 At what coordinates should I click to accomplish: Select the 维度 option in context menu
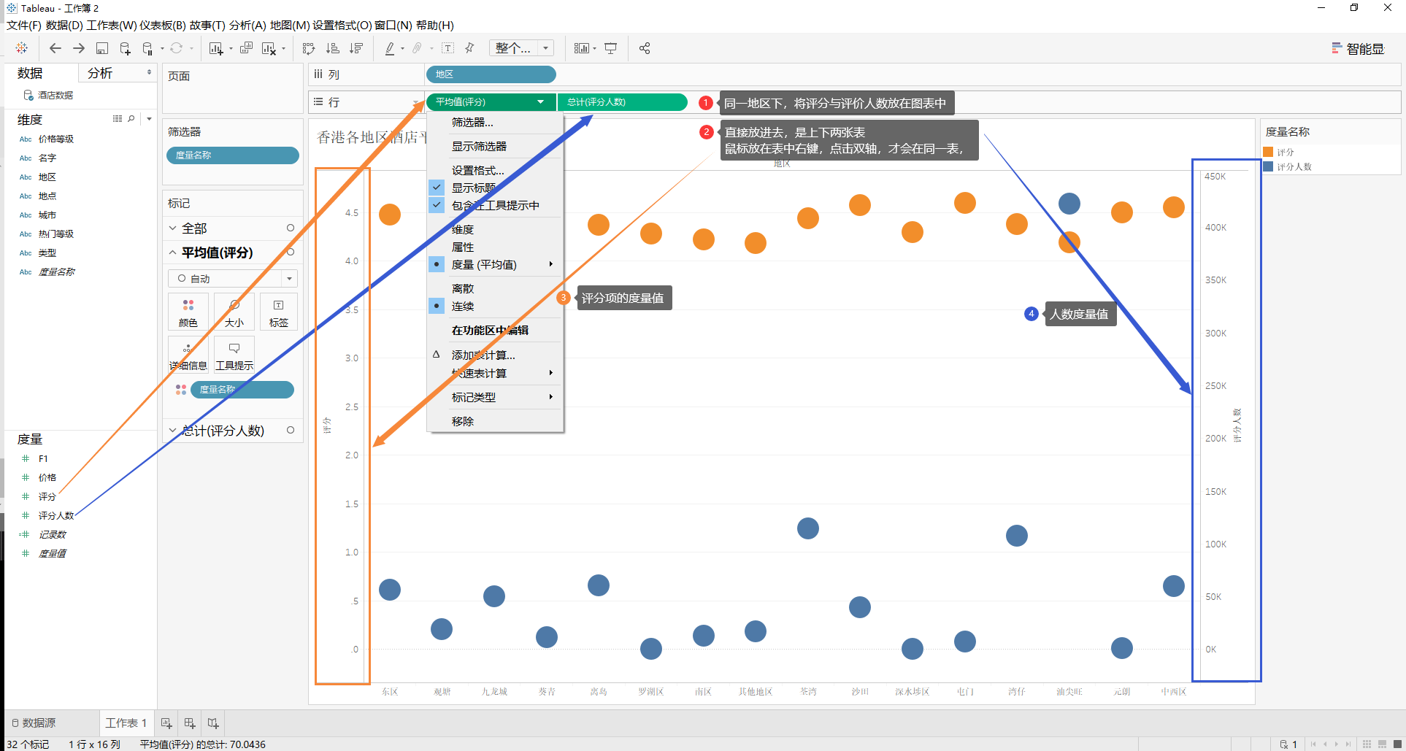point(463,230)
